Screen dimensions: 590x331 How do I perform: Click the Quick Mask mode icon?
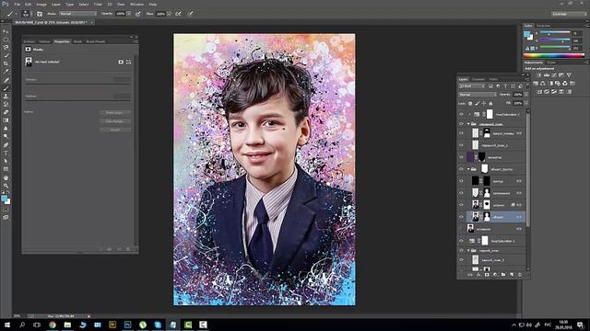(x=6, y=210)
